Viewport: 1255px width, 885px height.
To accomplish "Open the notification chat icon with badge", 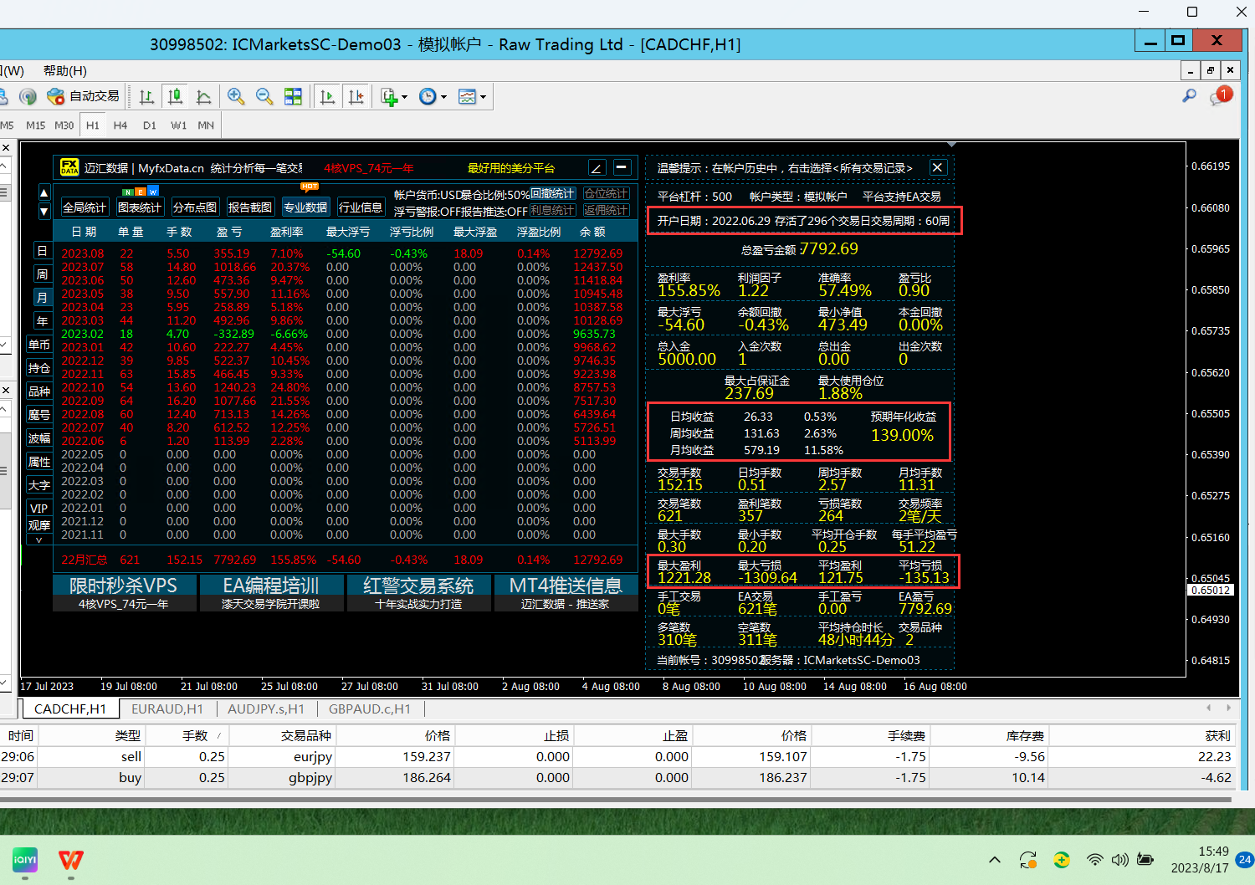I will pos(1220,96).
